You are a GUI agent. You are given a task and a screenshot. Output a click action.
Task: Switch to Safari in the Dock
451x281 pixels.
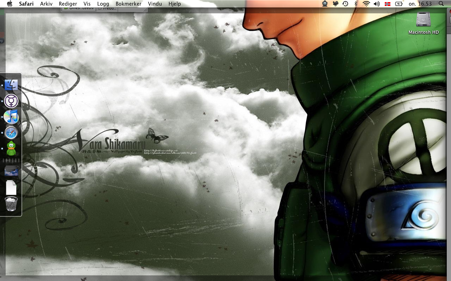(x=11, y=133)
